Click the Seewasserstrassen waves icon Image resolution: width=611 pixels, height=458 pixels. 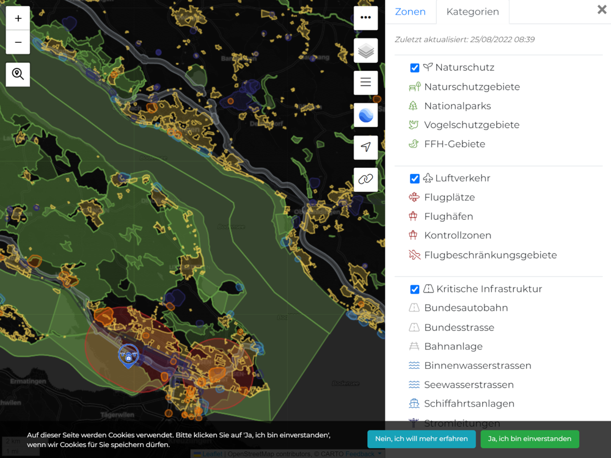click(414, 385)
